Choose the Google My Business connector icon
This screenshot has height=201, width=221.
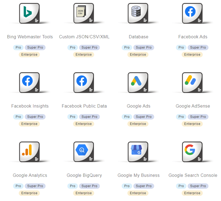tap(138, 152)
